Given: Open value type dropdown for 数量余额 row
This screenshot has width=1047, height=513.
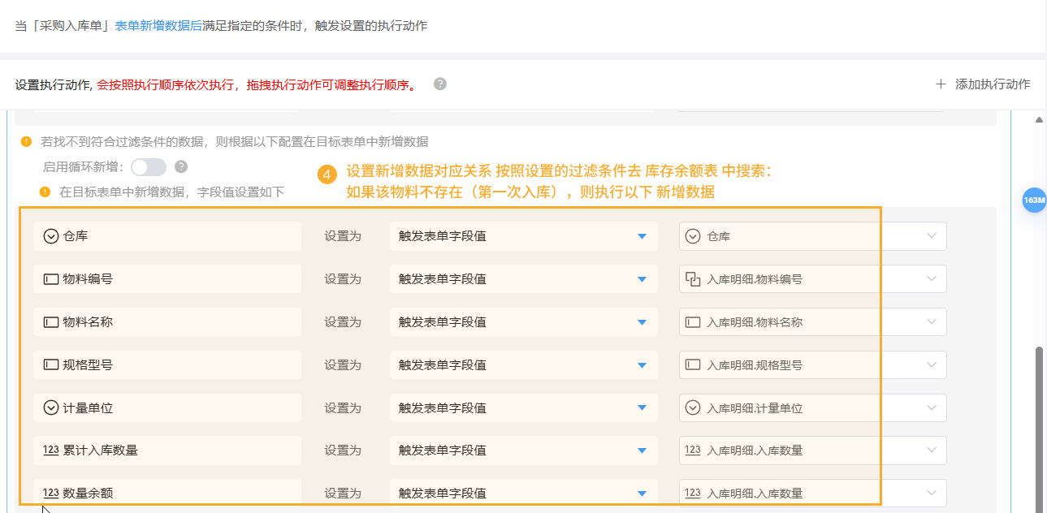Looking at the screenshot, I should (523, 493).
